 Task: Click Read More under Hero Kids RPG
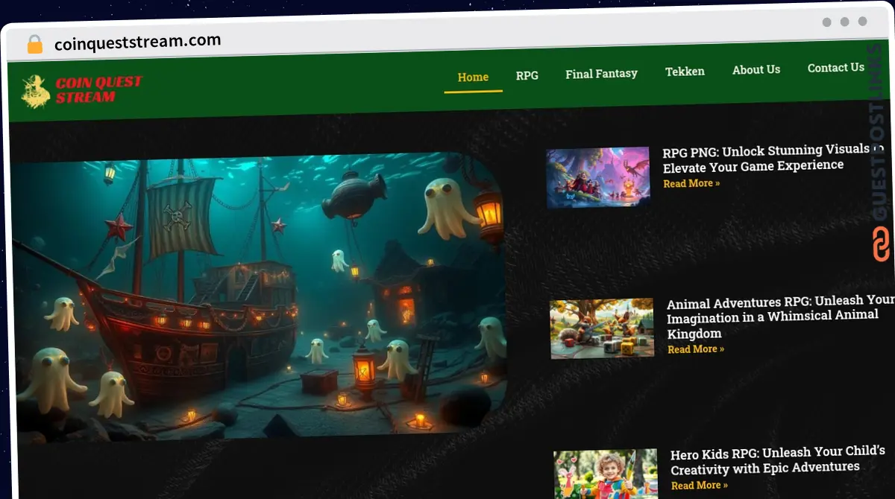click(x=700, y=486)
